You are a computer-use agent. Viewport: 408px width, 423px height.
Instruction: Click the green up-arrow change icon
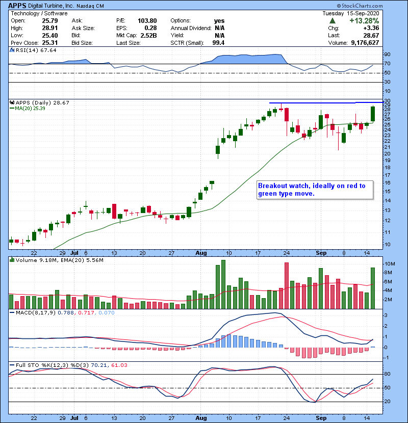333,21
